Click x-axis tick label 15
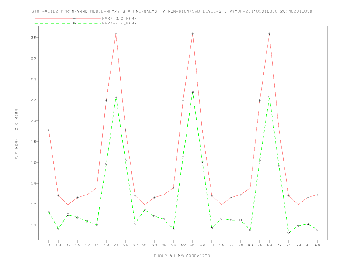This screenshot has width=346, height=267. point(97,245)
